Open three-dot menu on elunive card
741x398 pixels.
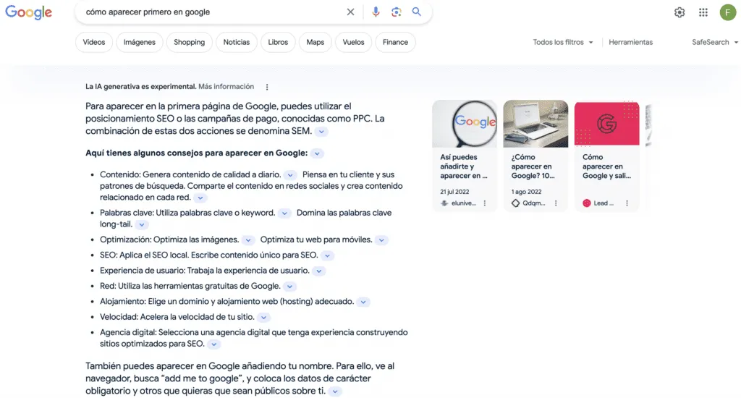tap(484, 203)
